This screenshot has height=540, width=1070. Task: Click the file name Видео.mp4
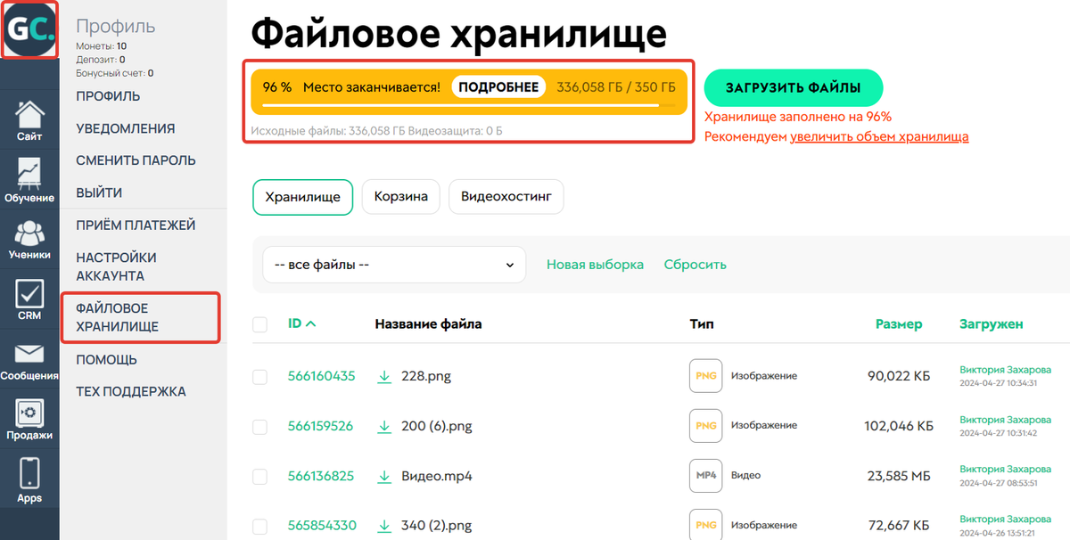[437, 476]
